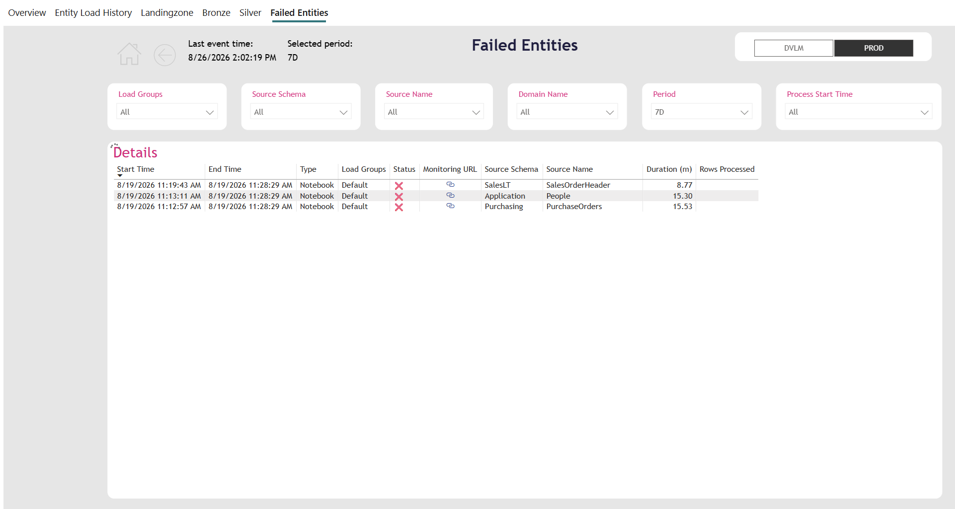955x509 pixels.
Task: Open monitoring URL link for PurchaseOrders row
Action: [450, 206]
